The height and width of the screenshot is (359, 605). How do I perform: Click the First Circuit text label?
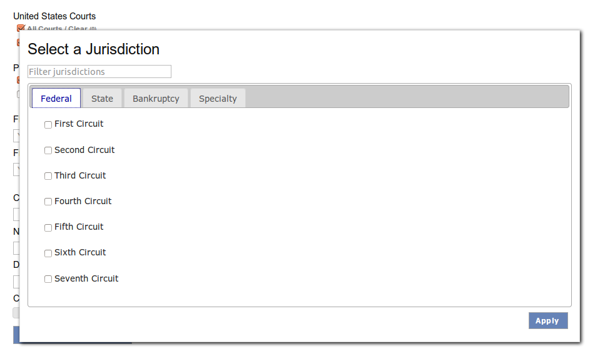(x=79, y=124)
